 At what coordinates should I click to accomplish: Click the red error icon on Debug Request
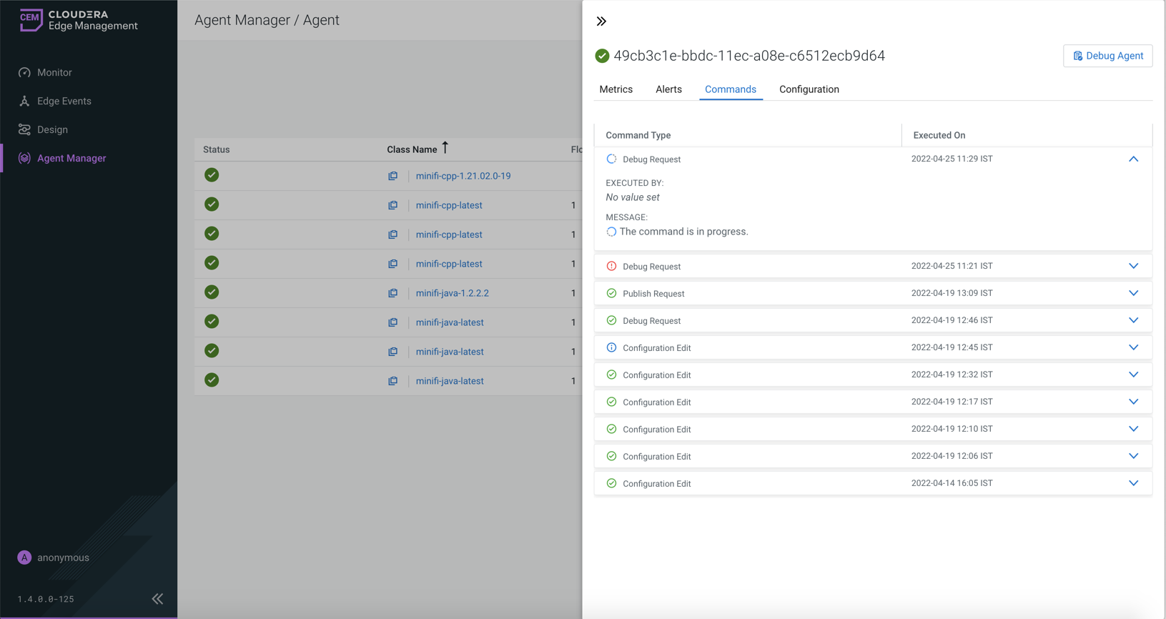coord(611,266)
